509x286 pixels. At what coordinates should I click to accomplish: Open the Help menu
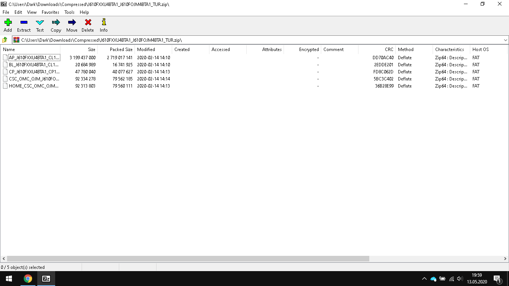point(84,12)
